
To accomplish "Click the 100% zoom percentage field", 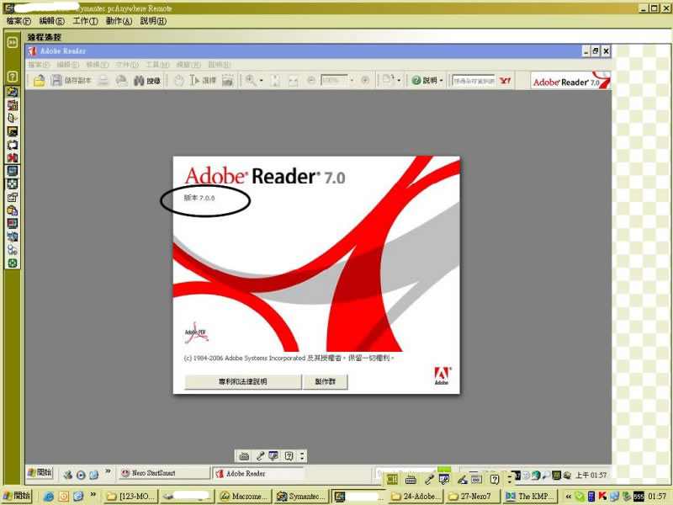I will click(334, 80).
